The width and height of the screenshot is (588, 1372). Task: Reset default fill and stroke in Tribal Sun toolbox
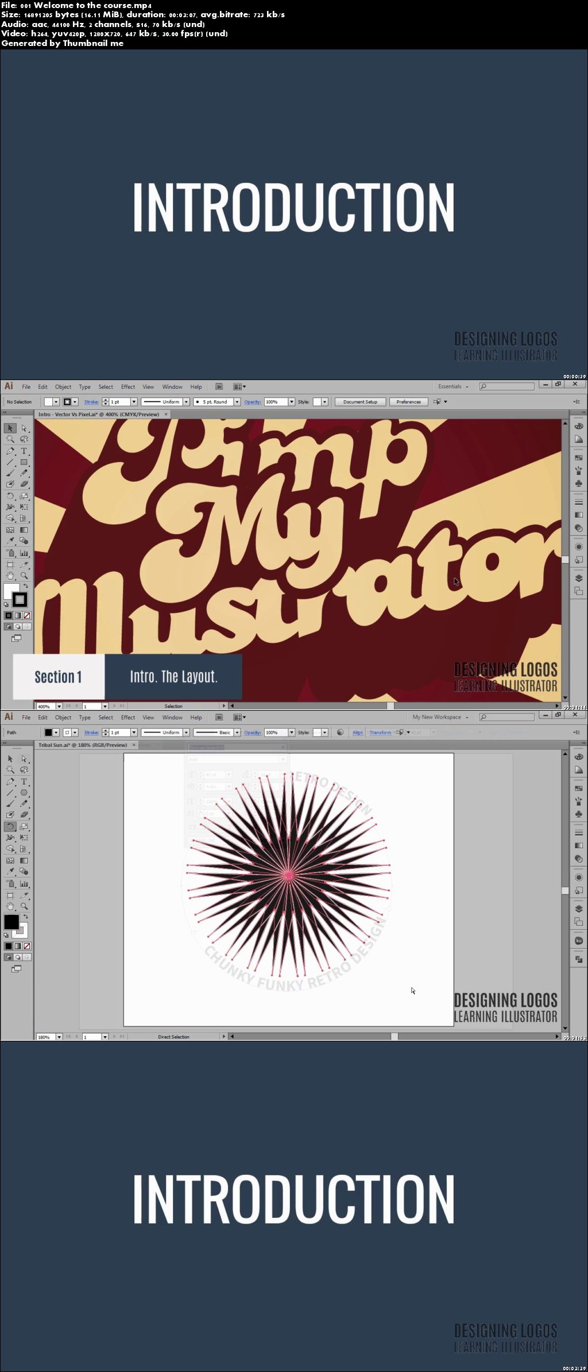point(6,936)
